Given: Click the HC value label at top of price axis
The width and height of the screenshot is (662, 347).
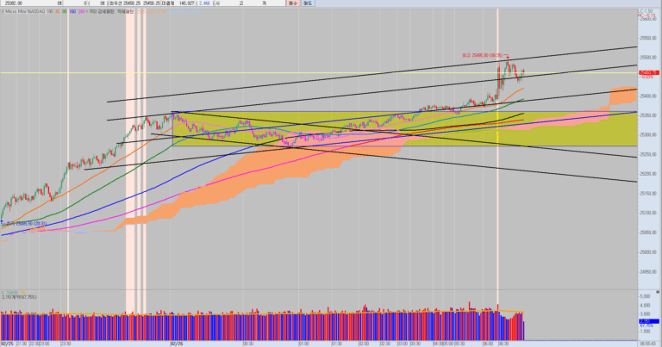Looking at the screenshot, I should tap(646, 15).
